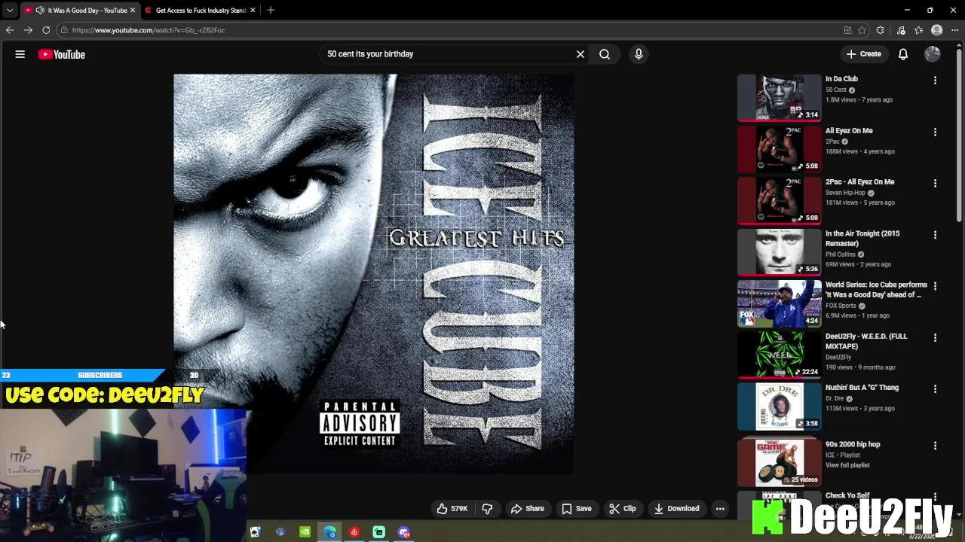Open the Create video menu

click(864, 54)
